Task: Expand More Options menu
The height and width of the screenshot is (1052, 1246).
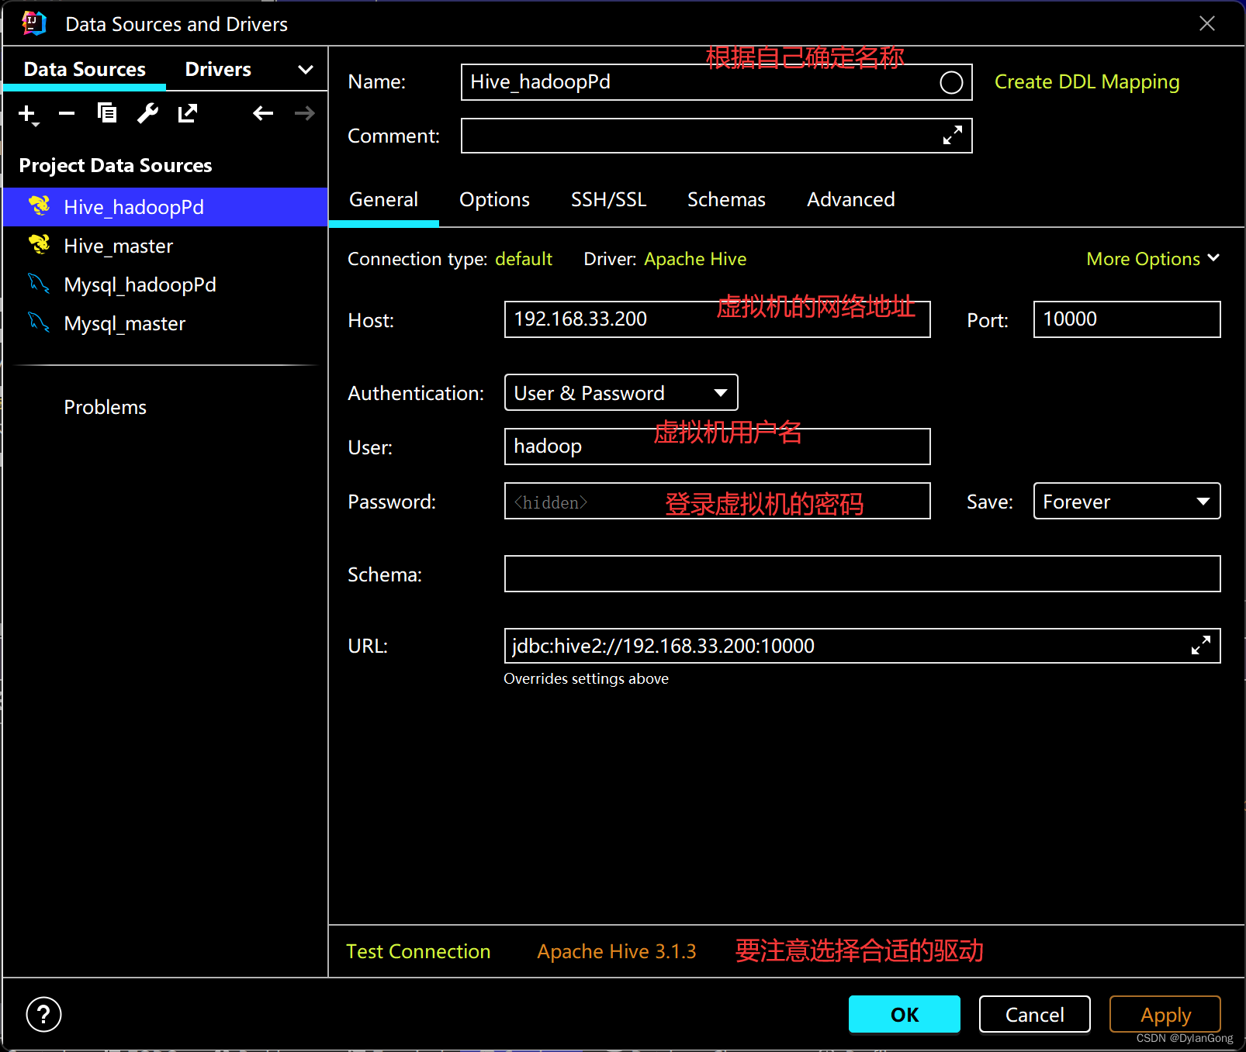Action: pyautogui.click(x=1153, y=259)
